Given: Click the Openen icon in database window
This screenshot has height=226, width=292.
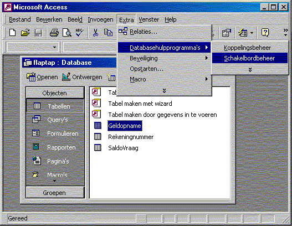Looking at the screenshot, I should pos(31,77).
